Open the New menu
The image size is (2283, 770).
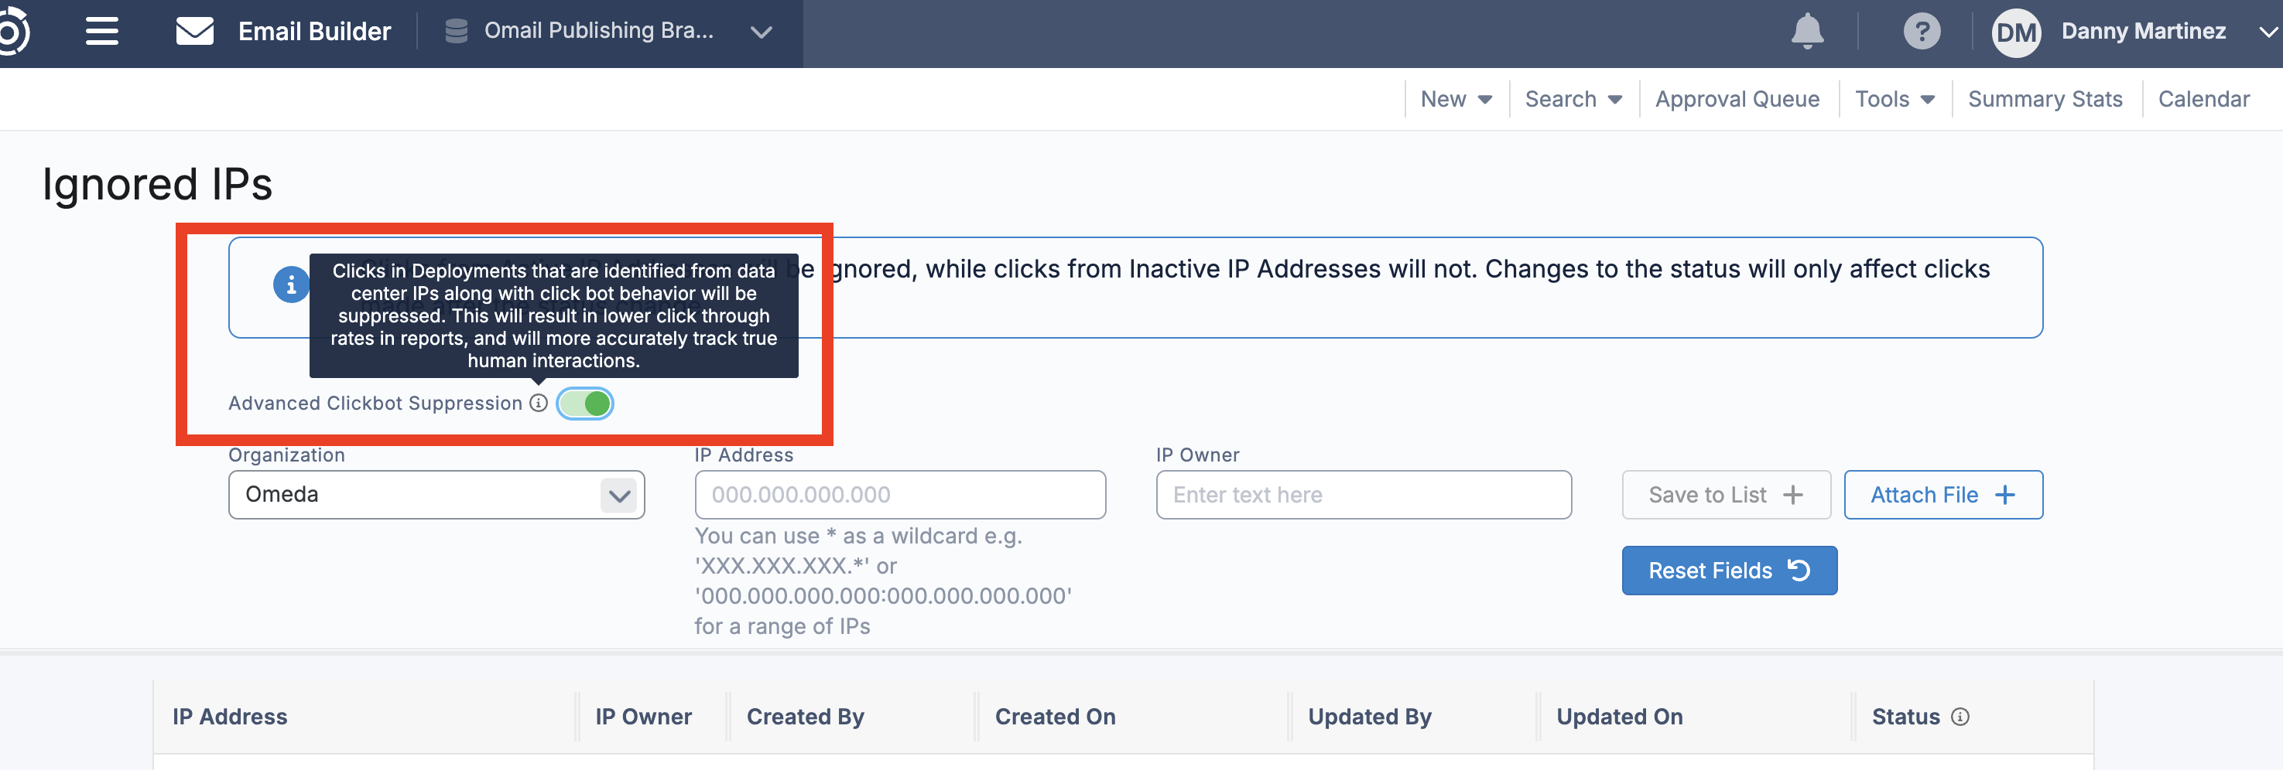click(x=1455, y=99)
